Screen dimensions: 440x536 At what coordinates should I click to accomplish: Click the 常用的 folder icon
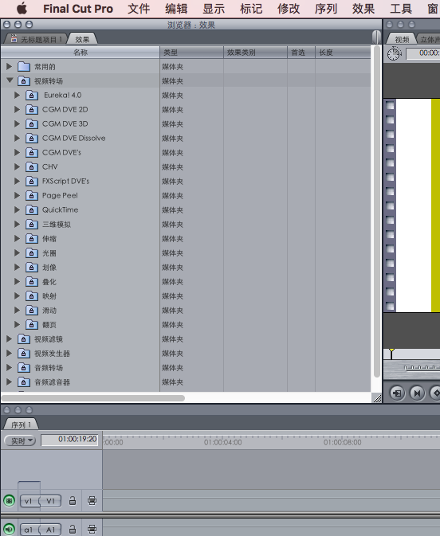(x=24, y=66)
